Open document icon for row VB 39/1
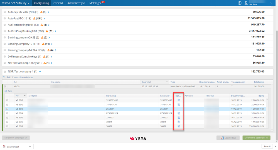The image size is (278, 150). point(179,100)
